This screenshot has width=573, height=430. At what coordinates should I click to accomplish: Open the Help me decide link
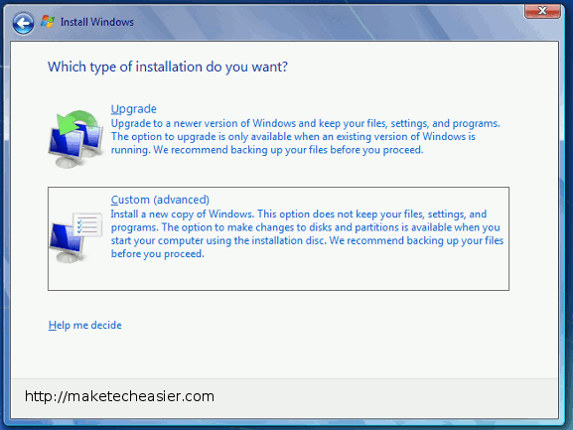click(84, 325)
